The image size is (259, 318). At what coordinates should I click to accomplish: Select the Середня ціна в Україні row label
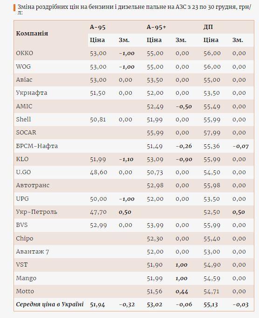point(50,304)
